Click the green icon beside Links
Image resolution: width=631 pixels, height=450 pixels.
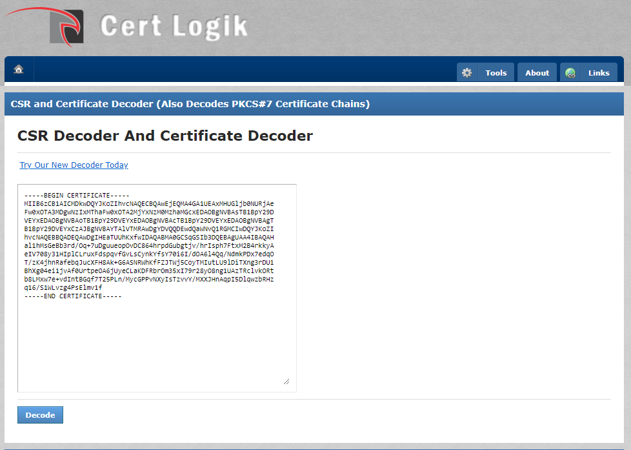pos(570,73)
